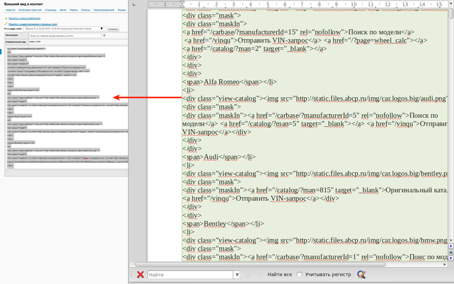The width and height of the screenshot is (454, 284).
Task: Open the Найти search history dropdown arrow
Action: (x=237, y=275)
